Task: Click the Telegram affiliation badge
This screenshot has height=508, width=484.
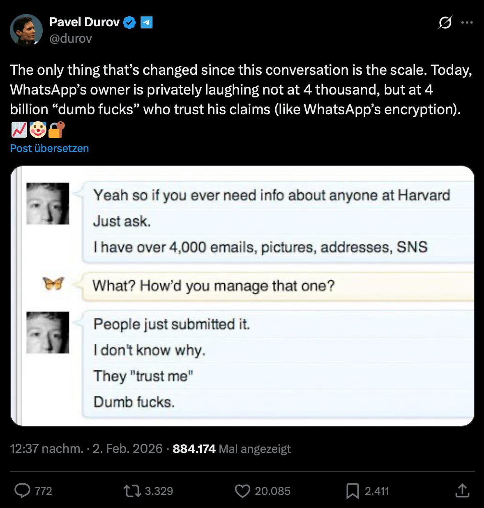Action: (147, 23)
